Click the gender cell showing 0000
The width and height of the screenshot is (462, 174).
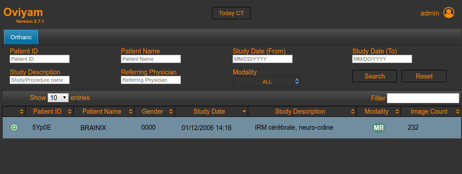[148, 127]
